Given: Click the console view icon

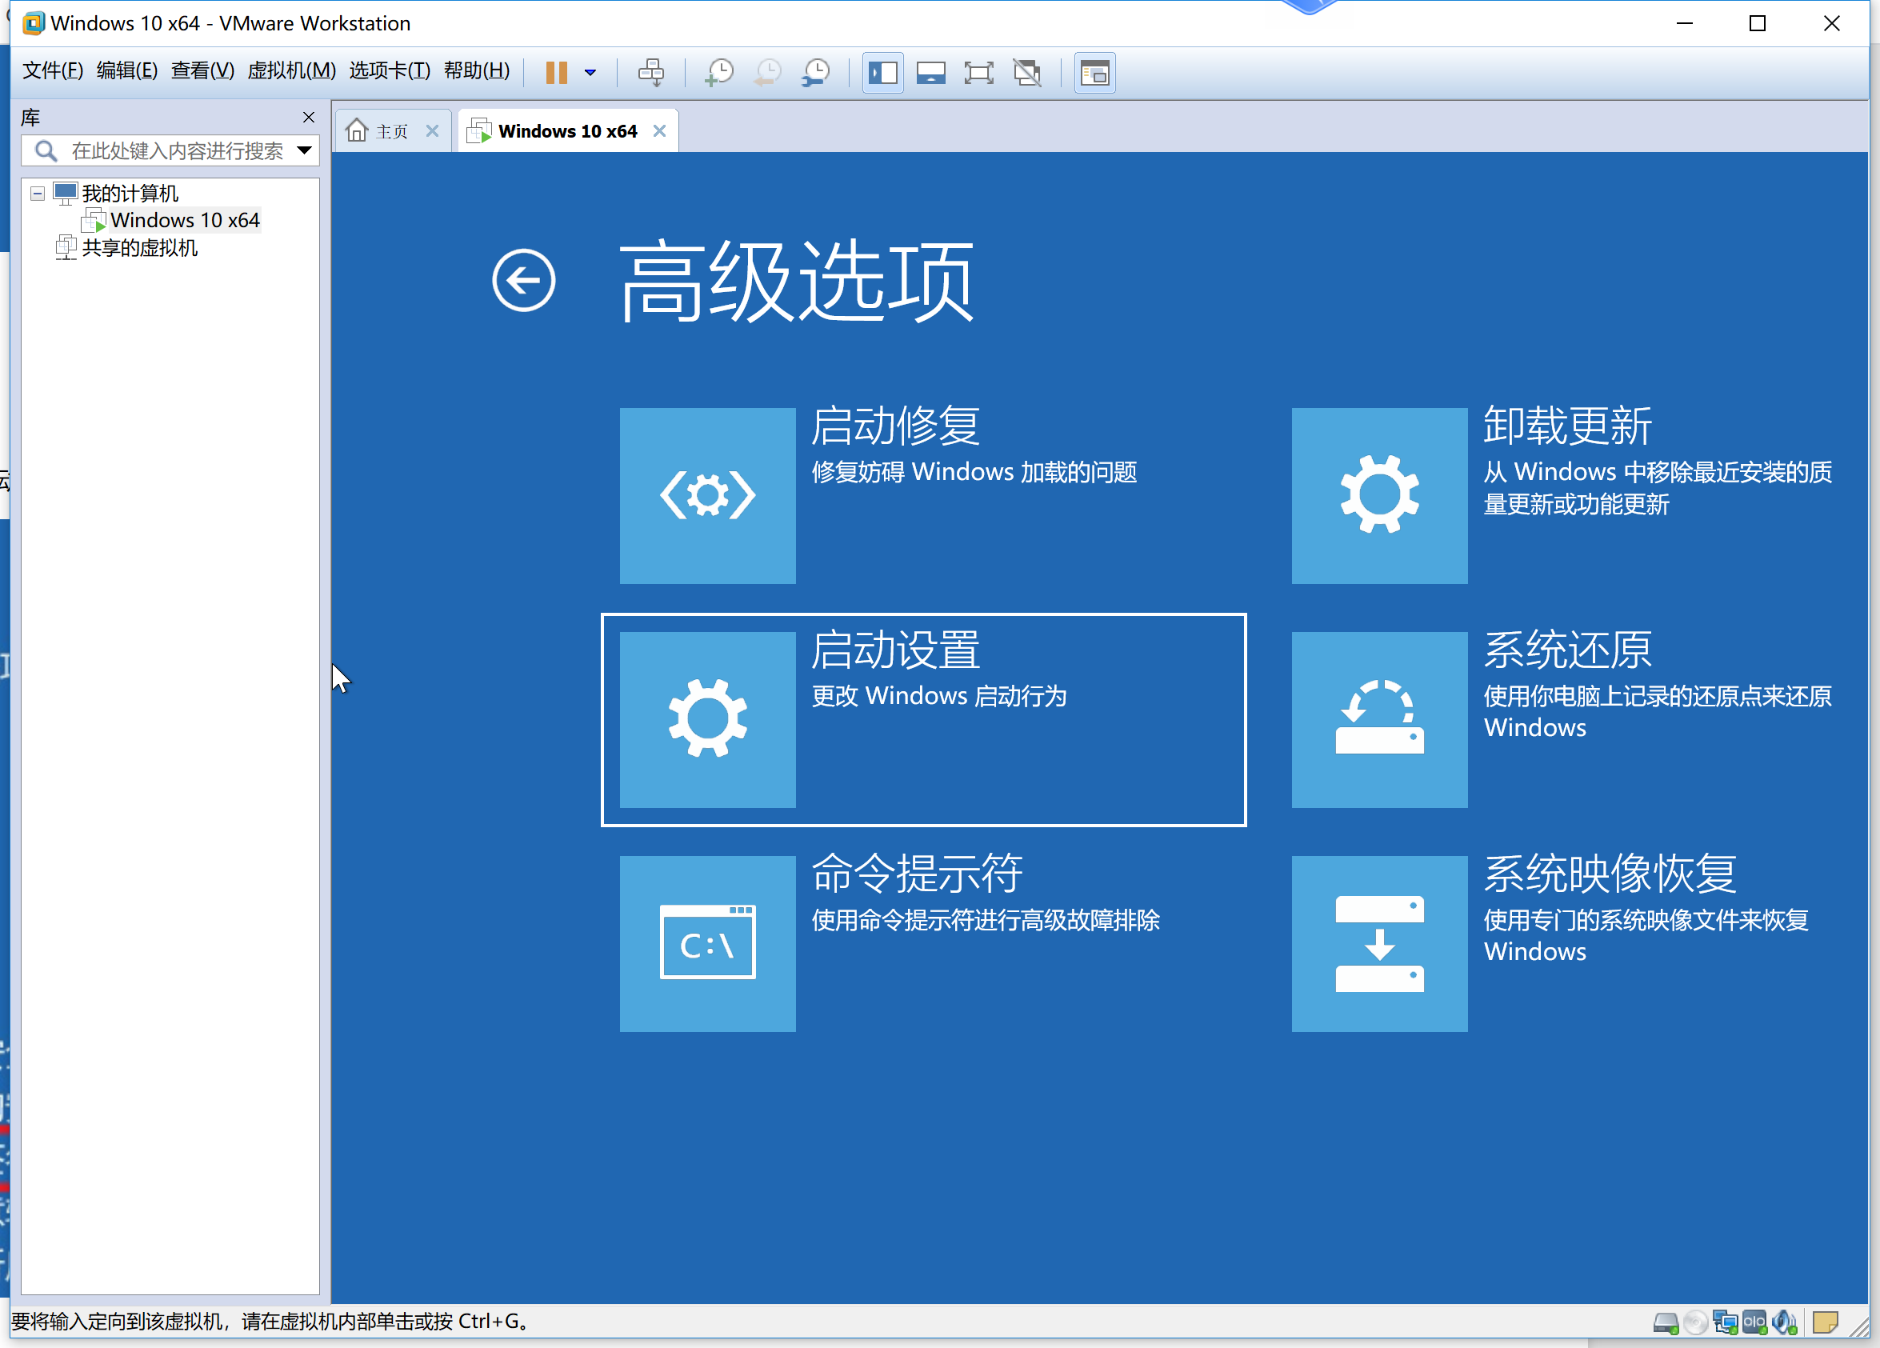Looking at the screenshot, I should click(x=1094, y=73).
